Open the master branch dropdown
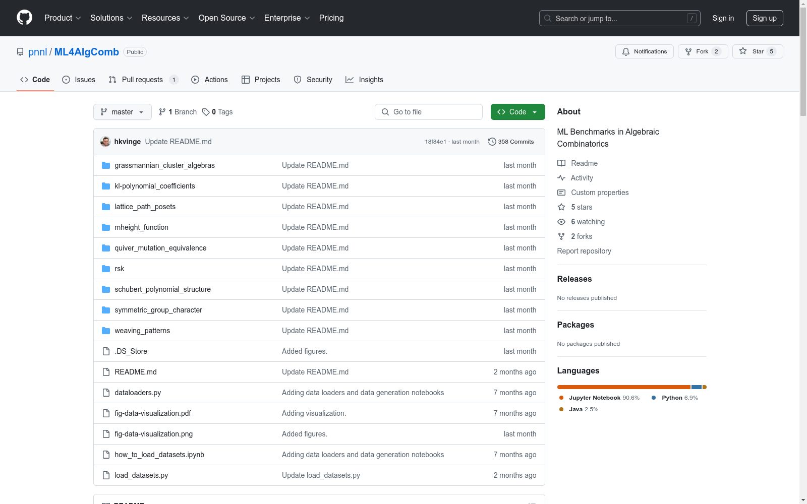 tap(123, 112)
